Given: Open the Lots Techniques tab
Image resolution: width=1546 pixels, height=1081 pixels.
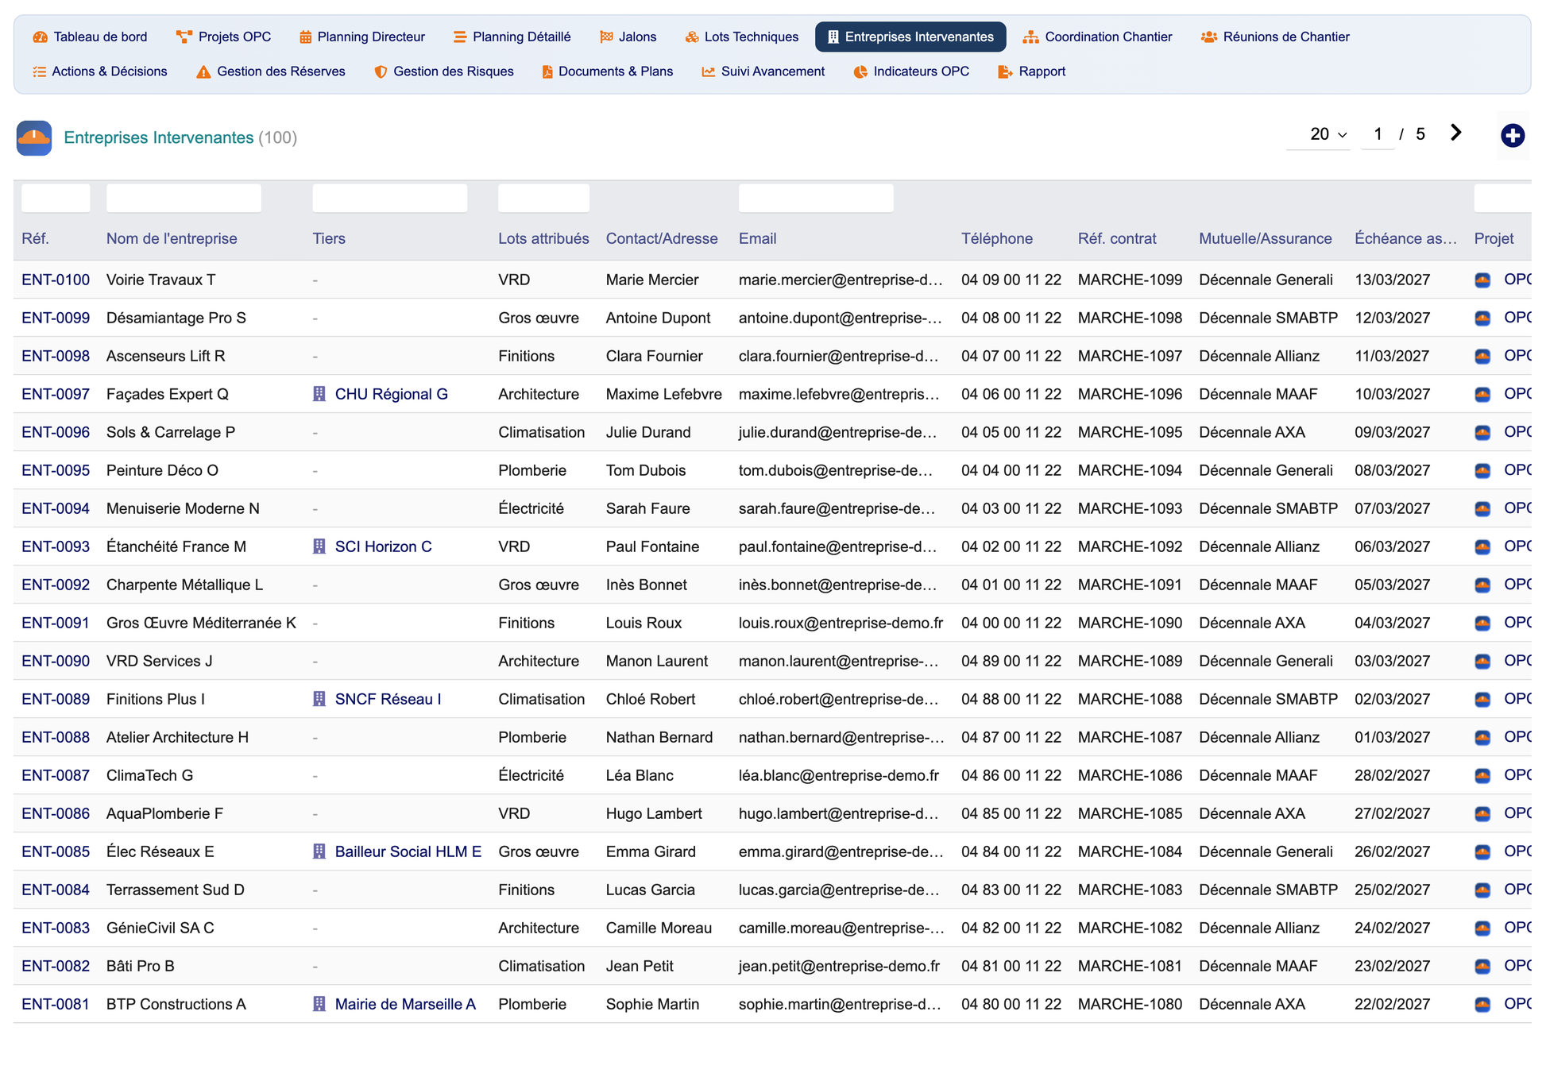Looking at the screenshot, I should (742, 37).
